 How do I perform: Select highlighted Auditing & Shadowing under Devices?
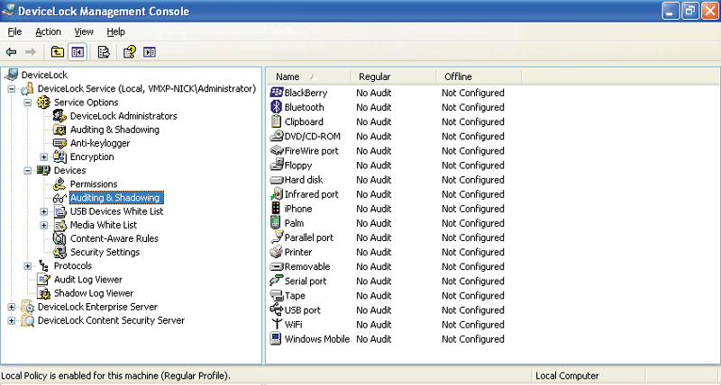coord(115,198)
